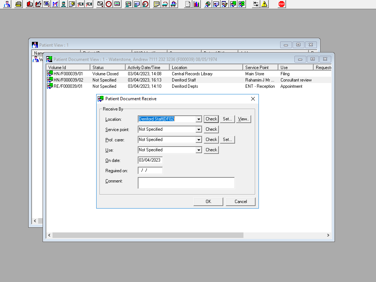This screenshot has height=282, width=376.
Task: Expand the Use dropdown list
Action: [x=199, y=150]
